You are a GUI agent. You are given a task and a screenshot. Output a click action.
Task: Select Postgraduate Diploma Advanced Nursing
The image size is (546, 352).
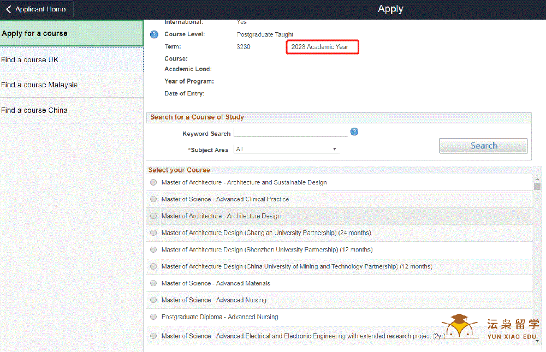[x=153, y=317]
